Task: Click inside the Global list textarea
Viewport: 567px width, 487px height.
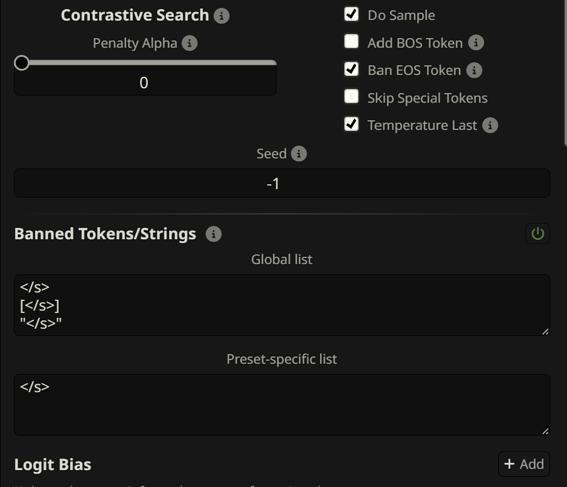Action: [281, 305]
